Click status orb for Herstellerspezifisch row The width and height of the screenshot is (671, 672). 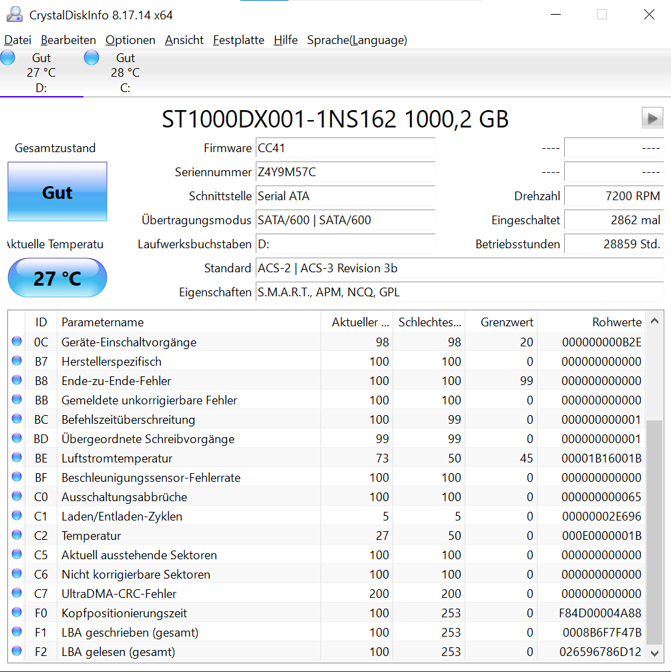(x=17, y=360)
